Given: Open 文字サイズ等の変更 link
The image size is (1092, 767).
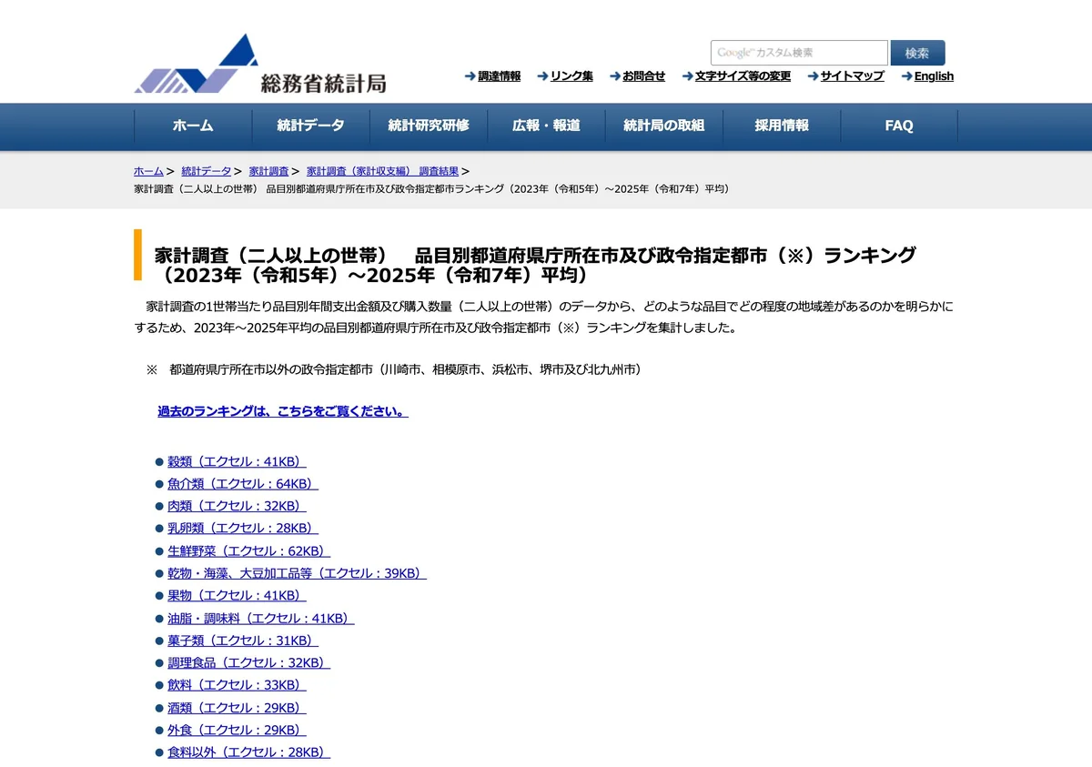Looking at the screenshot, I should pos(743,76).
